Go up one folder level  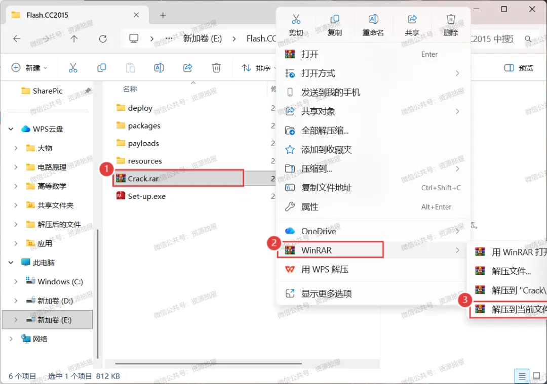click(74, 38)
